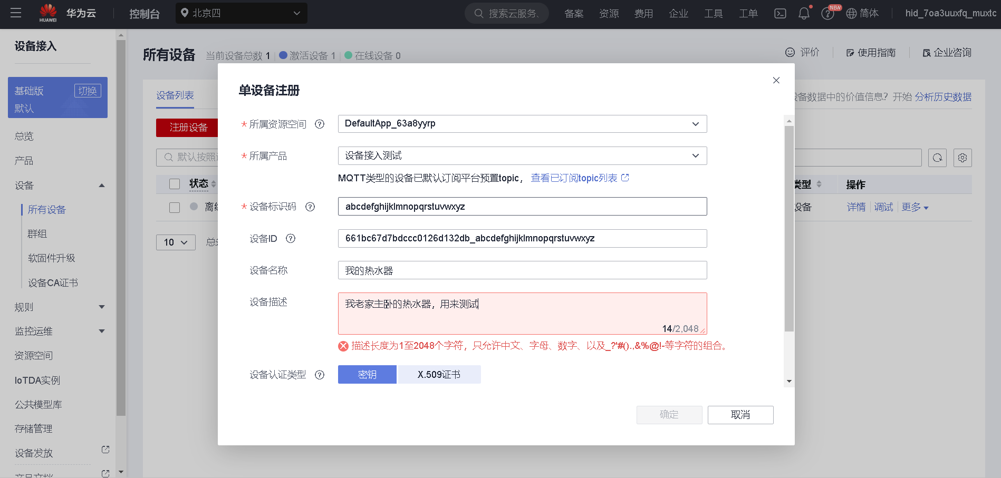Screen dimensions: 1001x478
Task: Click the dialog scrollbar down arrow
Action: point(789,381)
